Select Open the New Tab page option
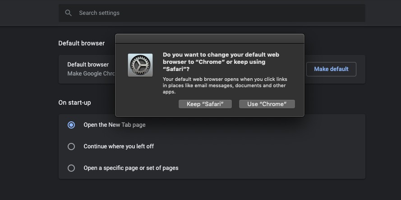Screen dimensions: 401x200 (x=71, y=125)
